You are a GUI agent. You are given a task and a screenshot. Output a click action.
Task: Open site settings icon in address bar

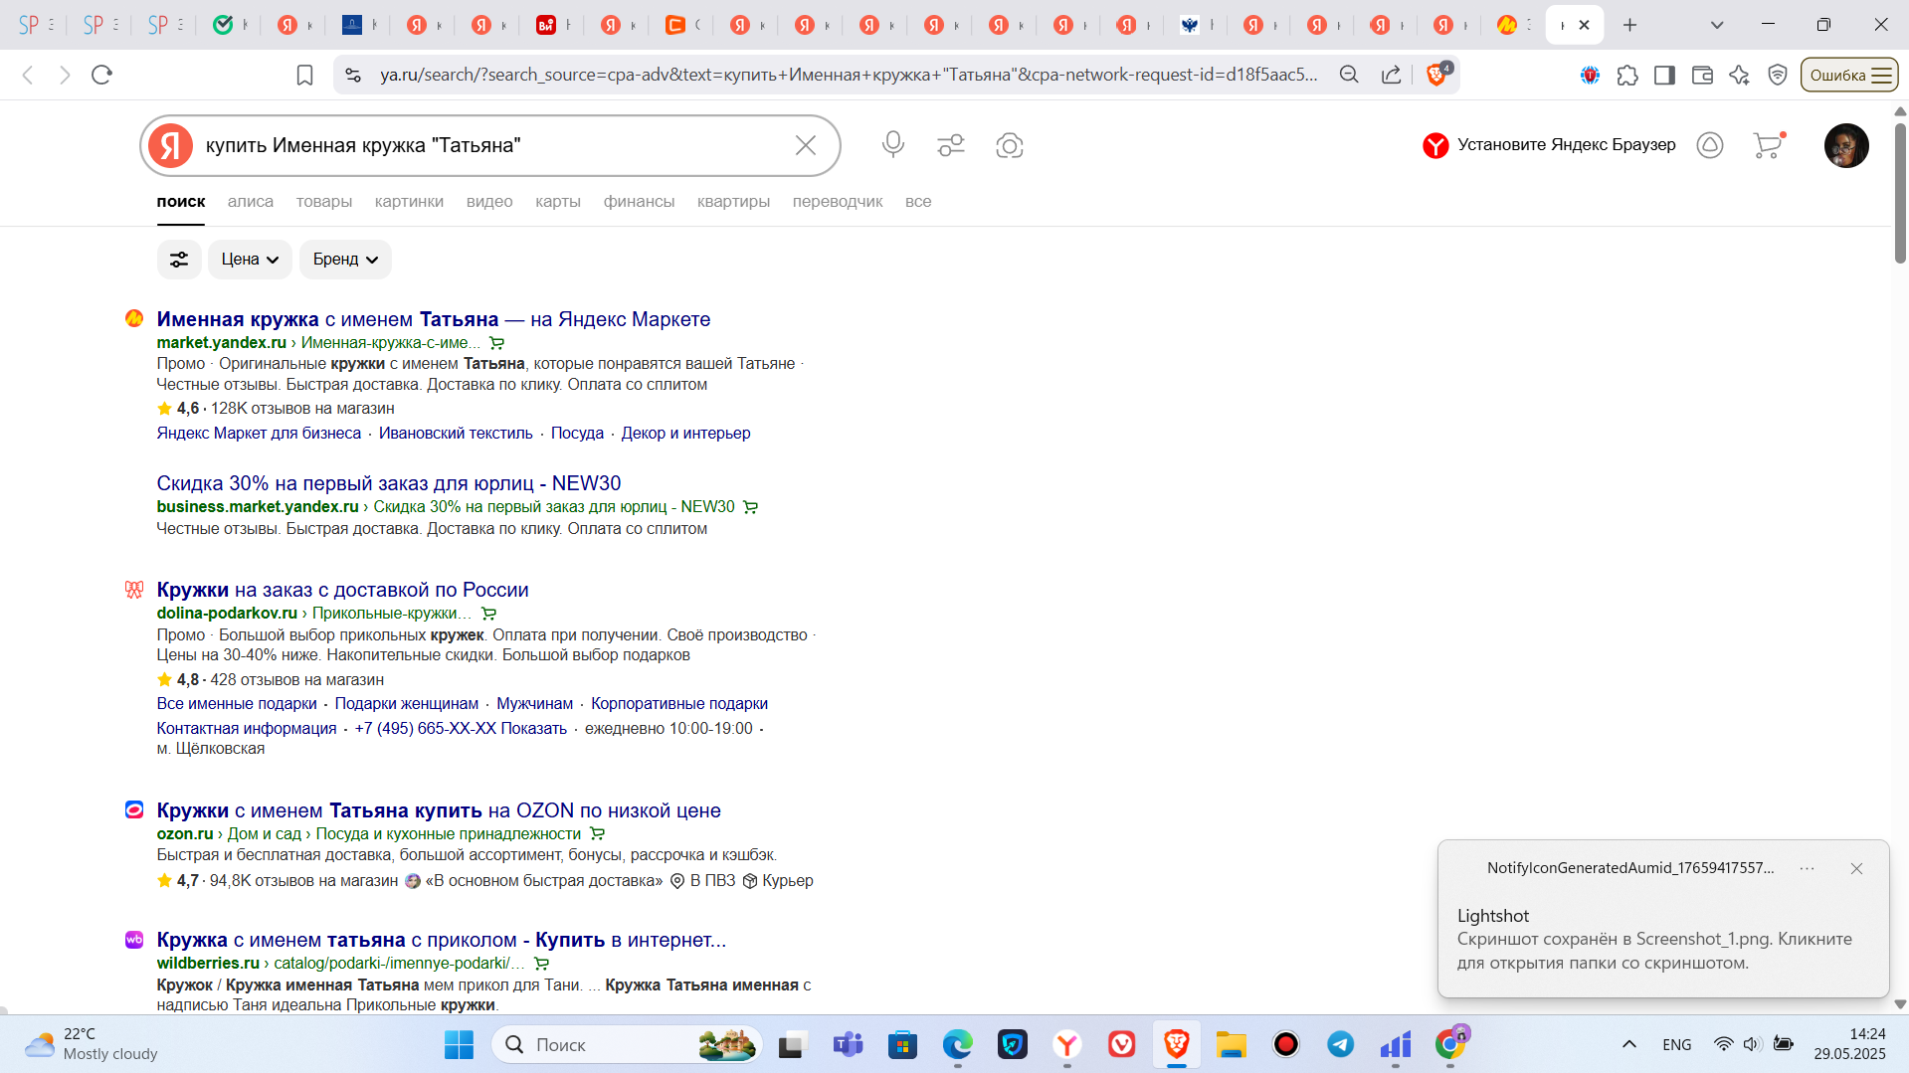[352, 75]
